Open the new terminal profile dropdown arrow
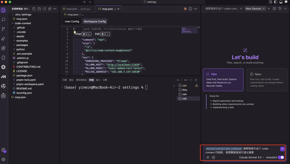This screenshot has height=164, width=290. (x=181, y=80)
